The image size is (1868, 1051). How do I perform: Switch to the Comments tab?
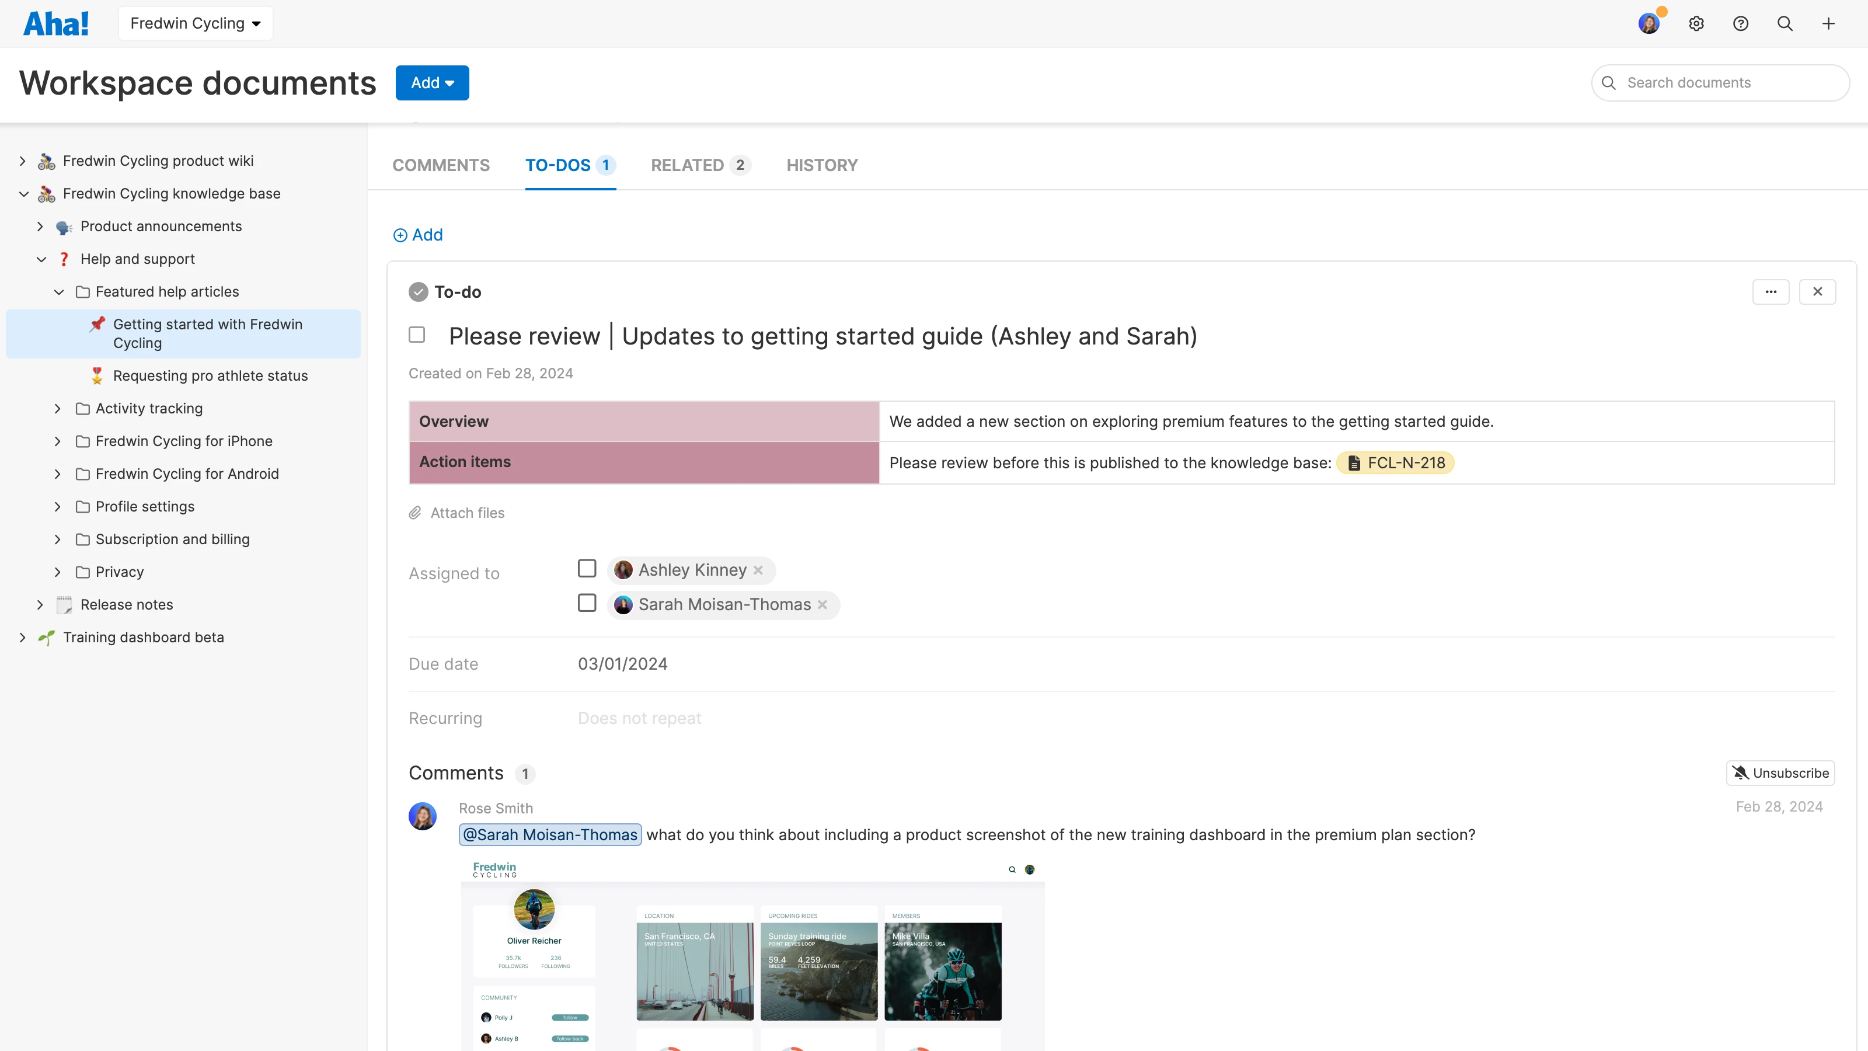tap(441, 165)
